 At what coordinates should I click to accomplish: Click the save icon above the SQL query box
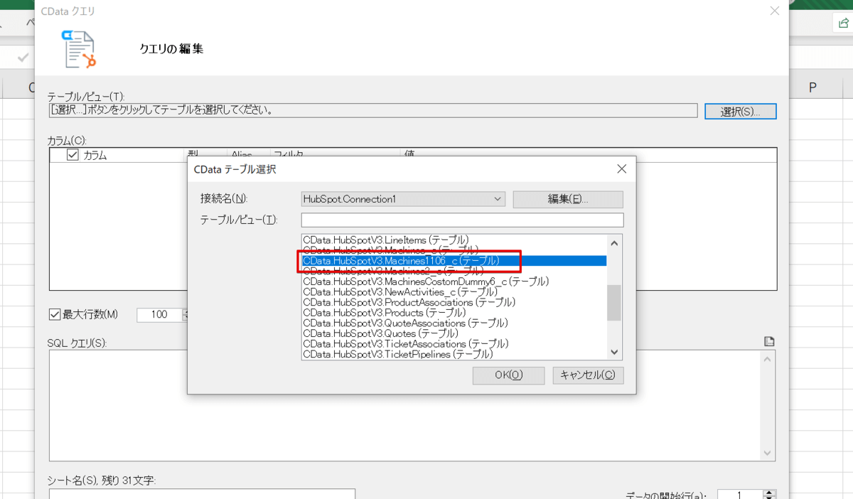tap(769, 342)
